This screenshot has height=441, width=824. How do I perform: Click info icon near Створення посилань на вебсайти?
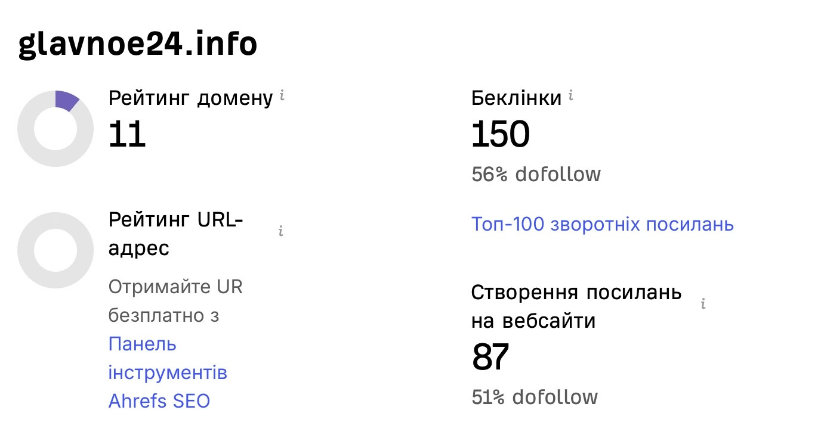pyautogui.click(x=703, y=305)
